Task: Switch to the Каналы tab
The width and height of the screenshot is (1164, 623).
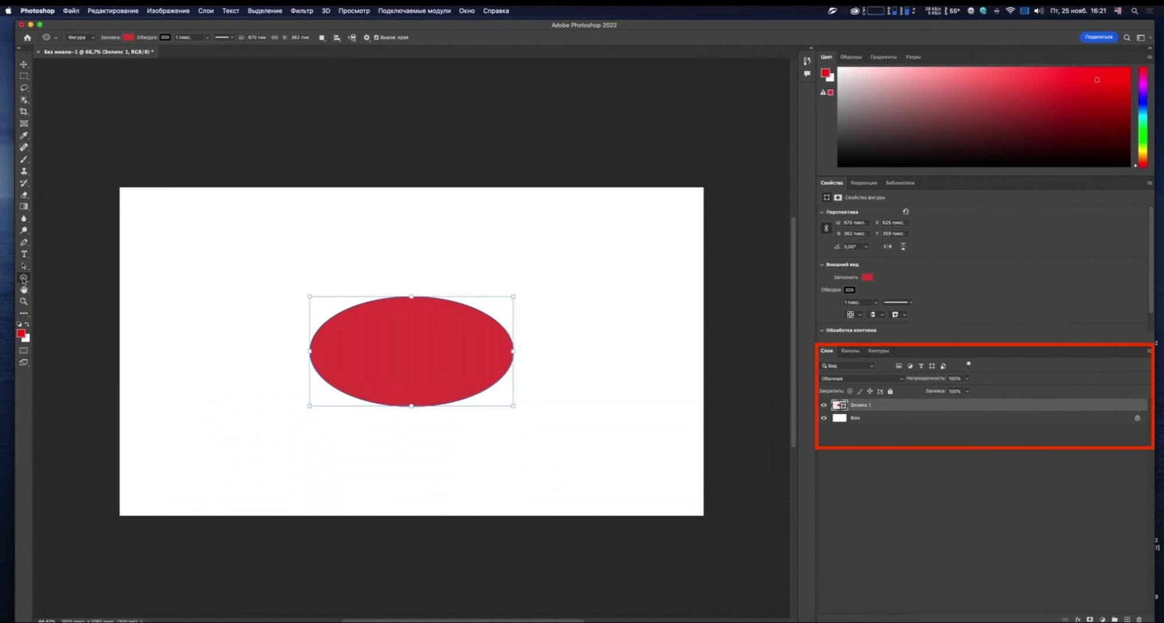Action: (x=850, y=351)
